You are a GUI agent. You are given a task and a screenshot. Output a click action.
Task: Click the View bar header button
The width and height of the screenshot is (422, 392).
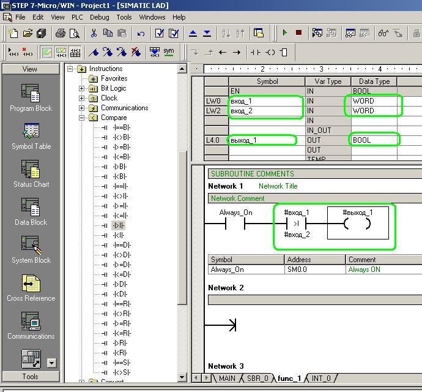31,69
